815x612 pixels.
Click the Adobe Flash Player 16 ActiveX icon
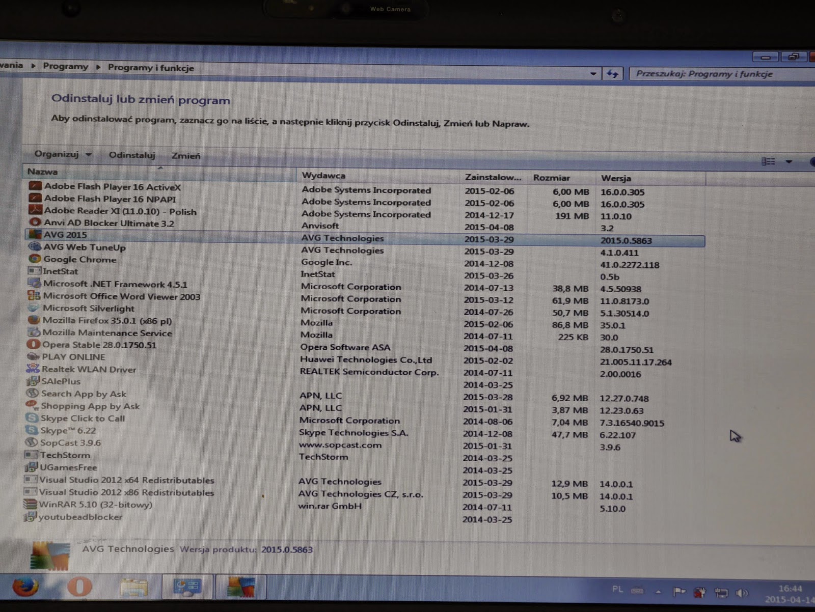[35, 185]
